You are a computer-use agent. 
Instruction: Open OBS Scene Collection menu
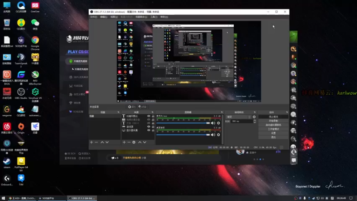point(141,17)
